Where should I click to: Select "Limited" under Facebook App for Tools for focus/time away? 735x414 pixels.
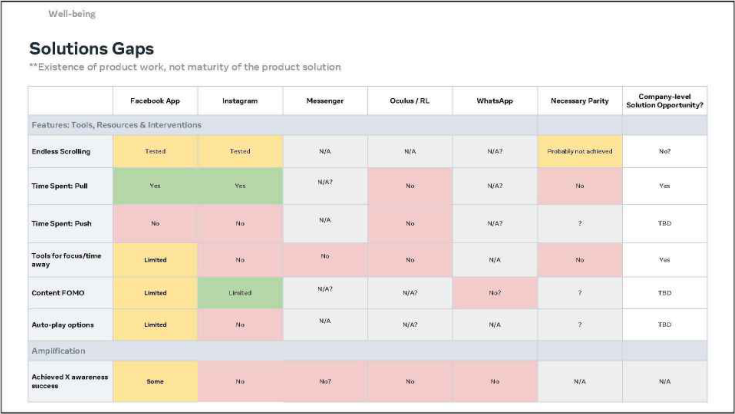[x=155, y=260]
